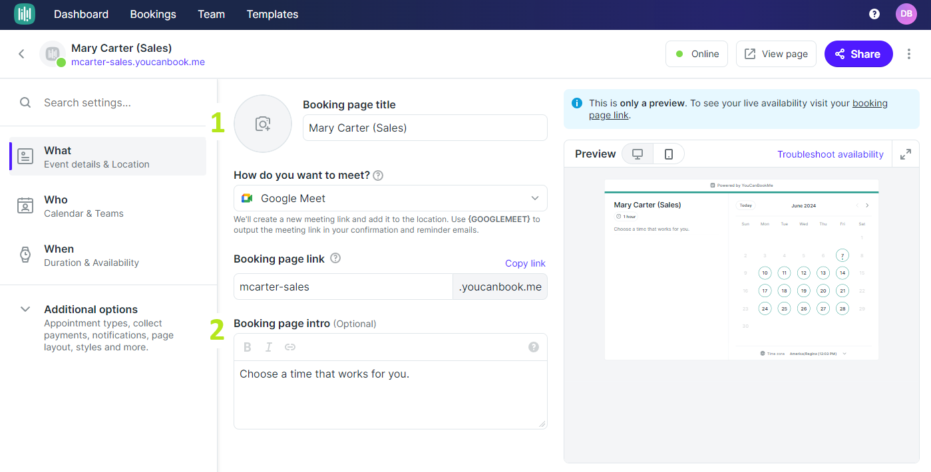The height and width of the screenshot is (472, 931).
Task: Switch the preview to desktop view
Action: (638, 154)
